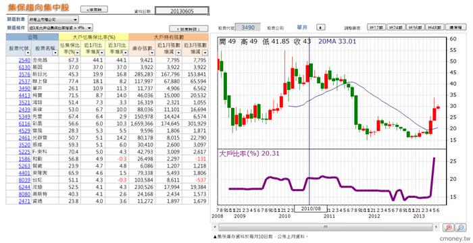The height and width of the screenshot is (243, 473).
Task: Click chart scrollbar right arrow
Action: 437,227
